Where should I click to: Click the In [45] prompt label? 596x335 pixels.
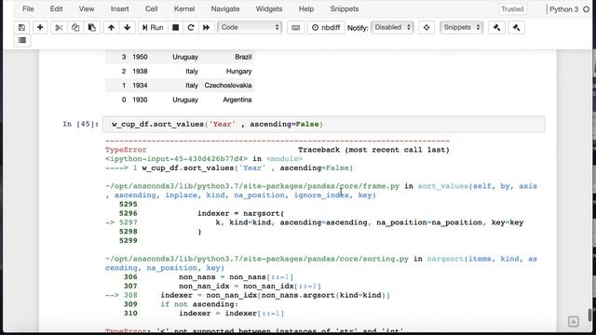(81, 124)
